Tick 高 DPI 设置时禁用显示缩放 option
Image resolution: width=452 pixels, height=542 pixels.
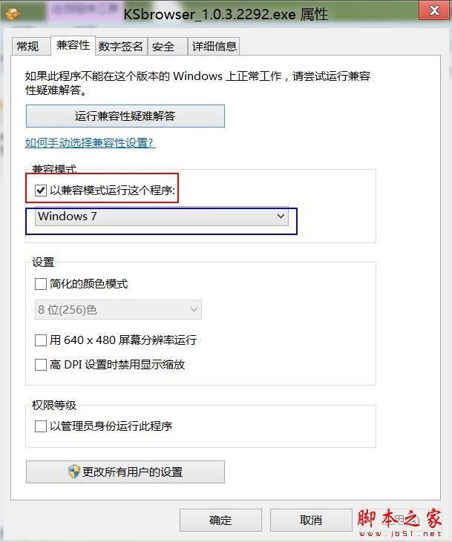[x=41, y=365]
